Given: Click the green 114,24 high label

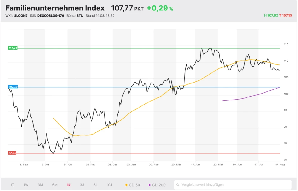Looking at the screenshot, I should pos(13,48).
